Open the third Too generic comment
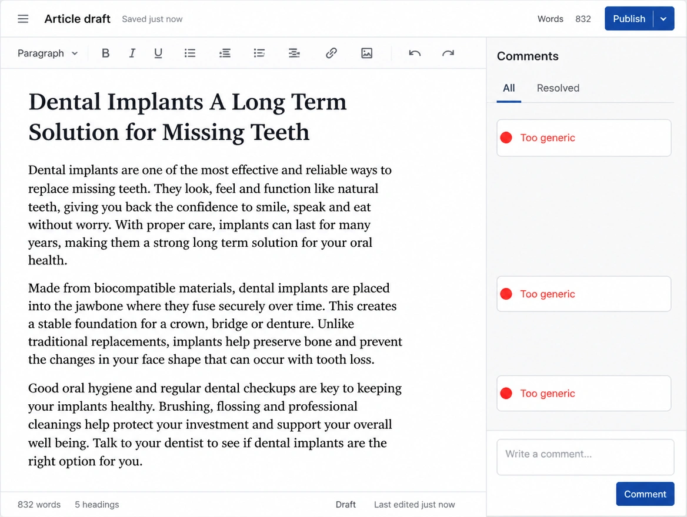 (583, 393)
